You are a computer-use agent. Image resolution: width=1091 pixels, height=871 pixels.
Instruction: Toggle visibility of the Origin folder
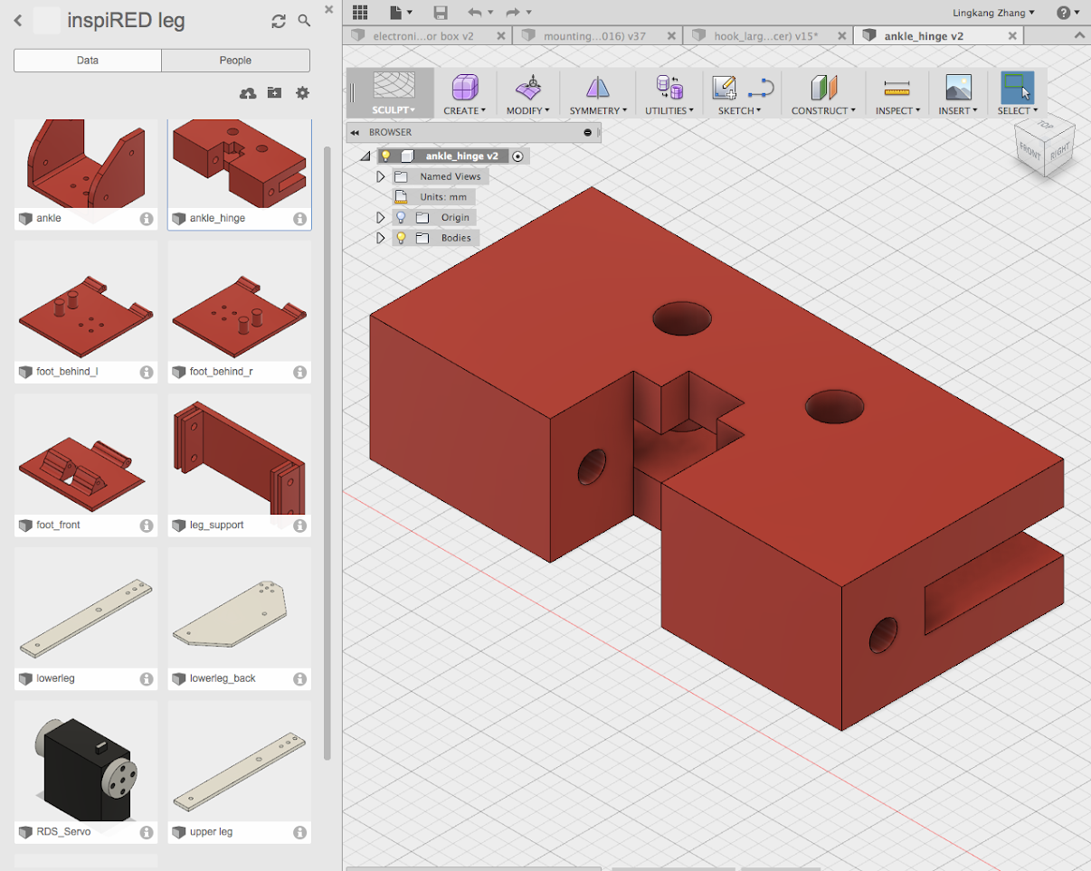tap(401, 217)
